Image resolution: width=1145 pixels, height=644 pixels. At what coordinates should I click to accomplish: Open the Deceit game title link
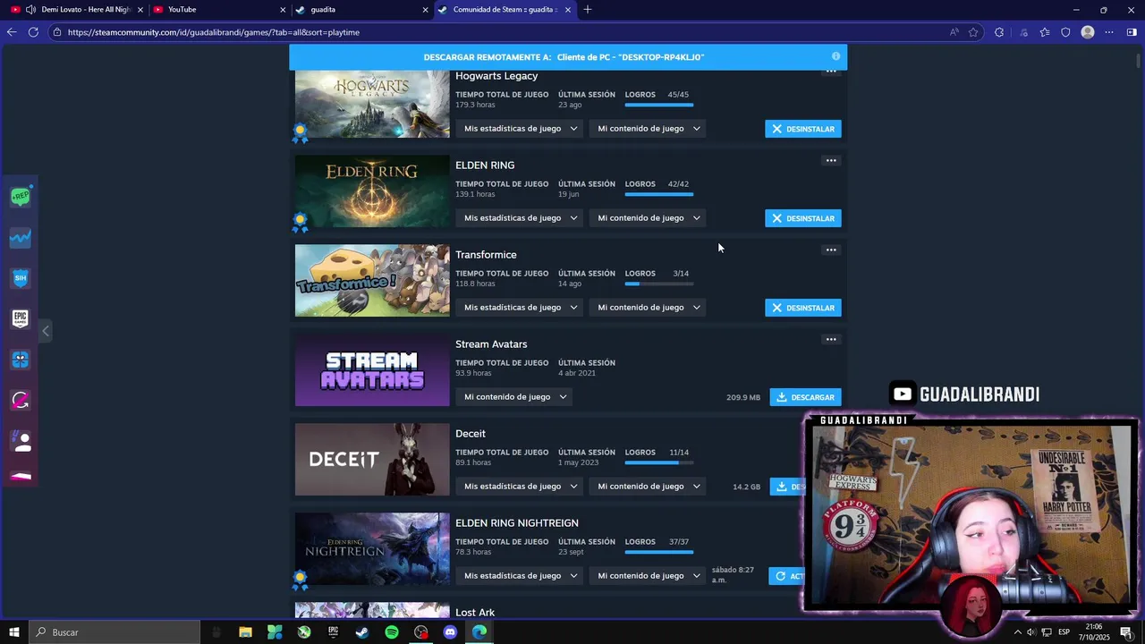(x=471, y=434)
